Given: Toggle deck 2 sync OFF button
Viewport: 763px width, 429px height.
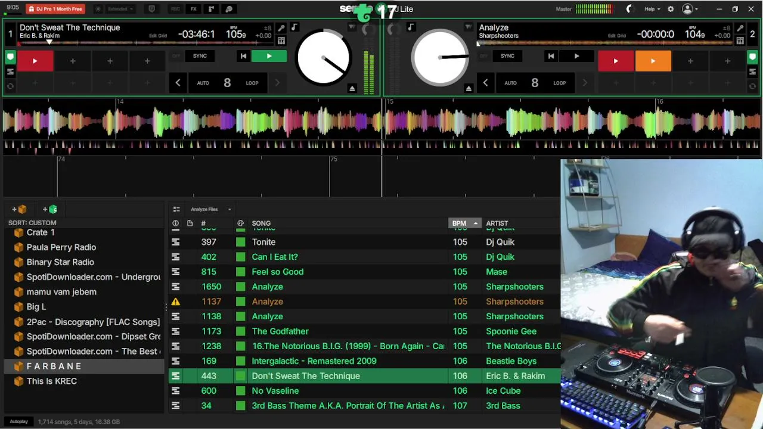Looking at the screenshot, I should [x=483, y=56].
